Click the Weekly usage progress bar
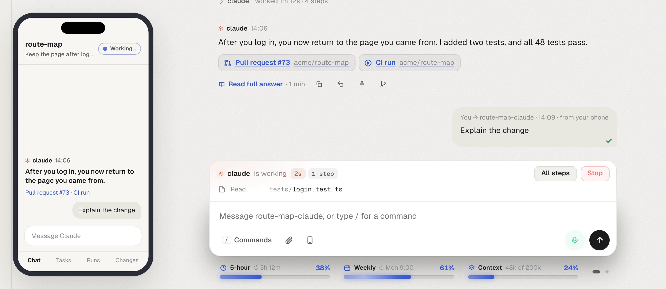666x289 pixels. (x=399, y=277)
